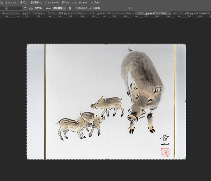This screenshot has width=211, height=181.
Task: Click the large boar's snout in canvas
Action: point(133,118)
